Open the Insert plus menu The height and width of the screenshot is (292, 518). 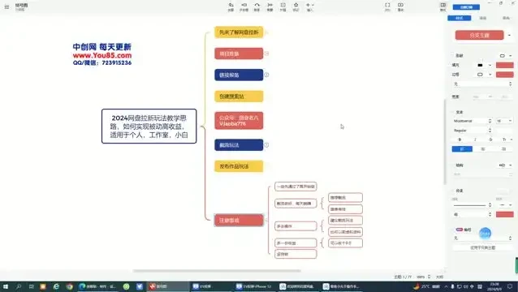tap(309, 6)
